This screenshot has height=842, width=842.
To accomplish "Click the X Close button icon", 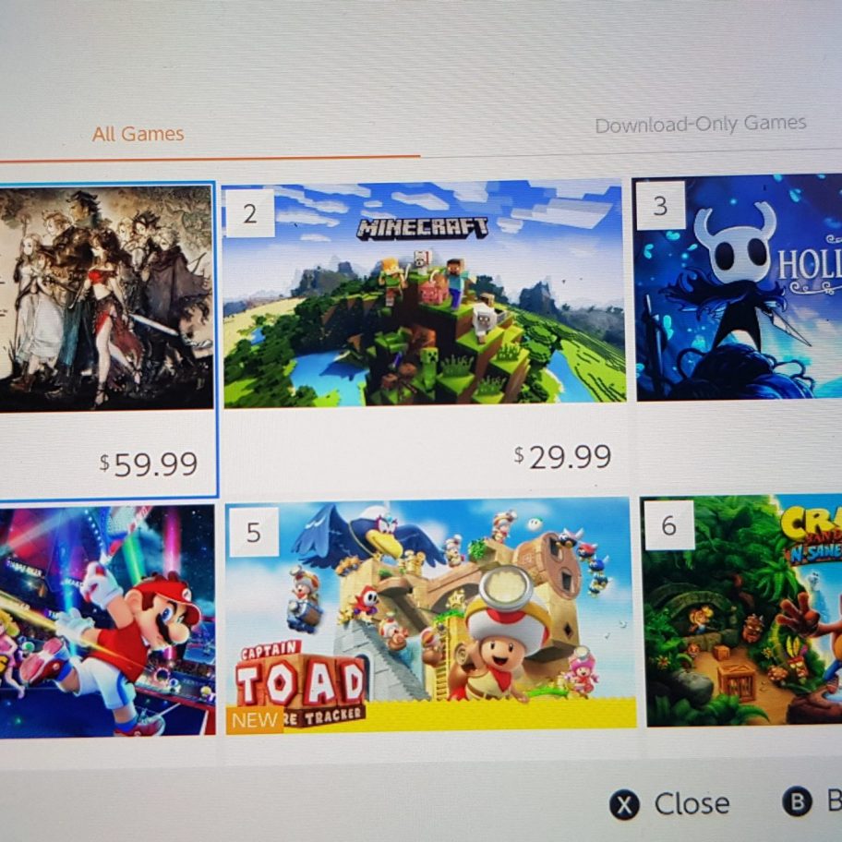I will 624,805.
